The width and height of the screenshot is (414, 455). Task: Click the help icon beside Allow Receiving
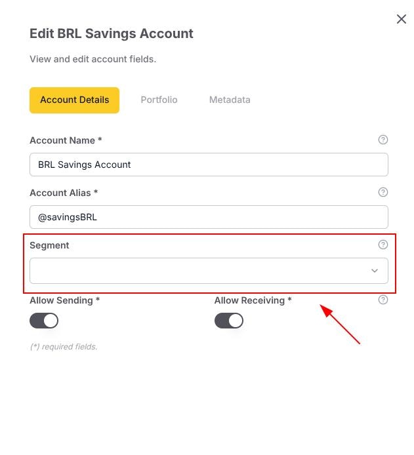(383, 300)
